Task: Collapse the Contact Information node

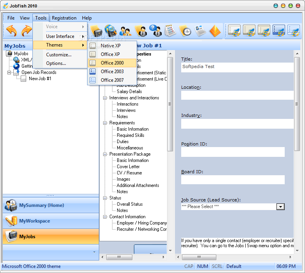Action: pos(105,217)
